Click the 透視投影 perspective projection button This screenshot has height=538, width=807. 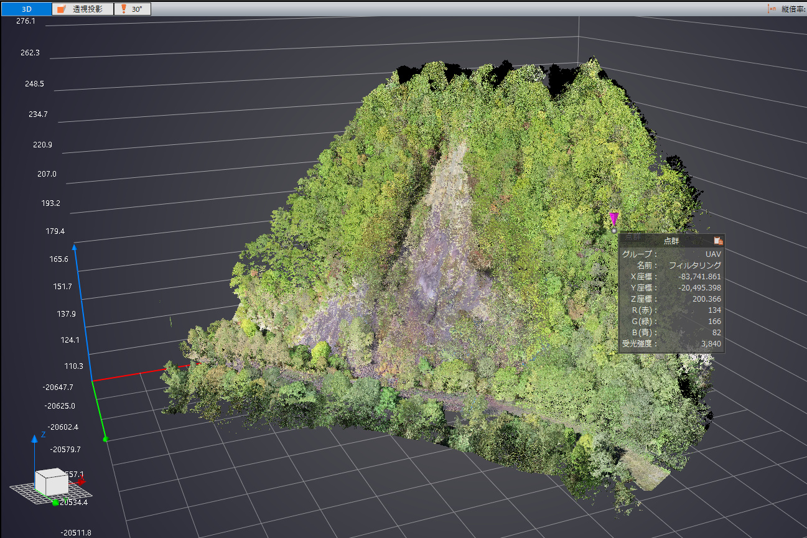tap(83, 9)
